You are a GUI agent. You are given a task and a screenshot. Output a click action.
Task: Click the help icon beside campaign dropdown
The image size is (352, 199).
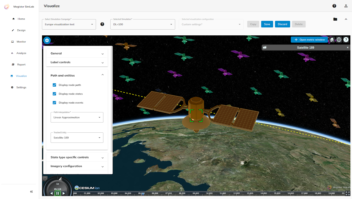(x=102, y=24)
